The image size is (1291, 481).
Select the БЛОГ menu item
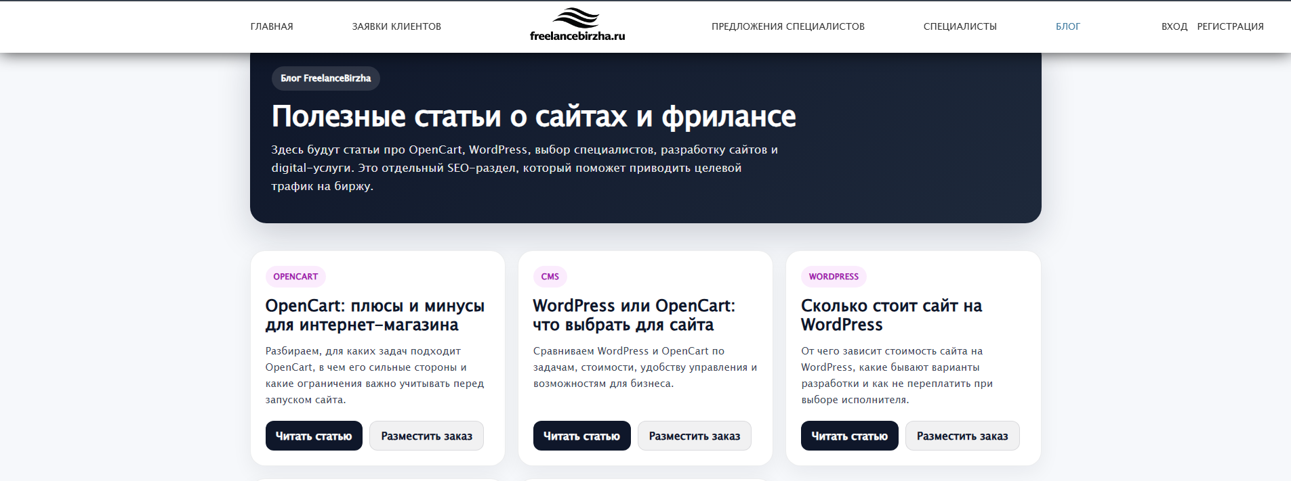coord(1068,26)
